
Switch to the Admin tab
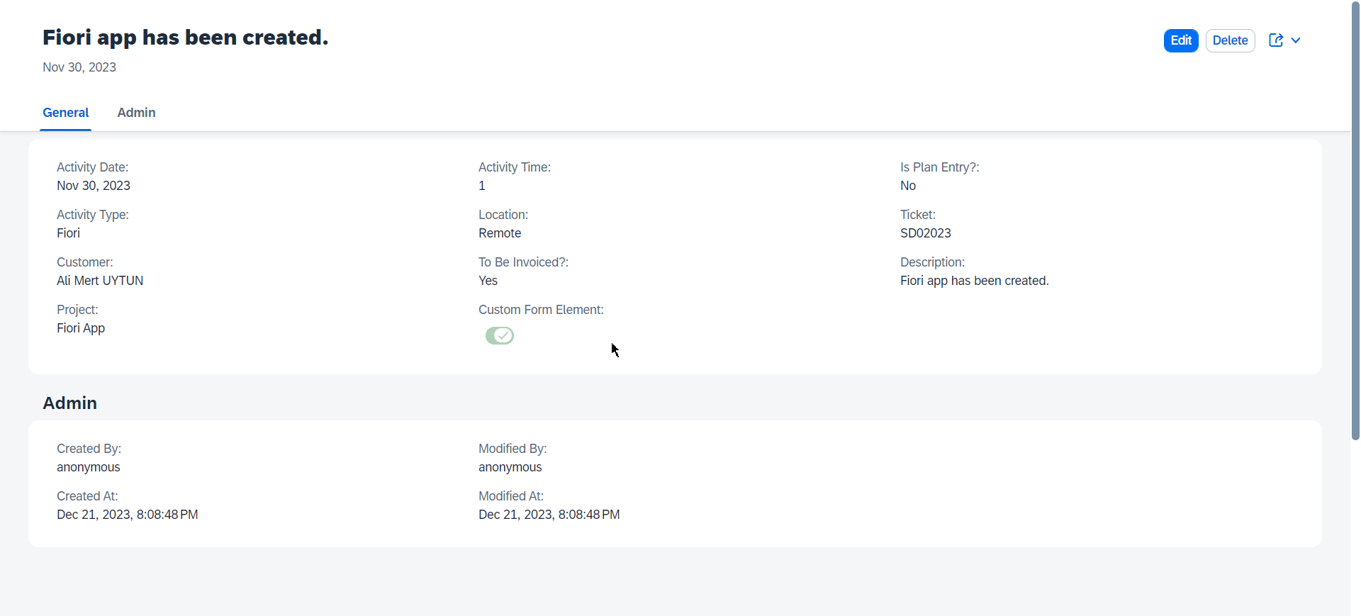136,113
